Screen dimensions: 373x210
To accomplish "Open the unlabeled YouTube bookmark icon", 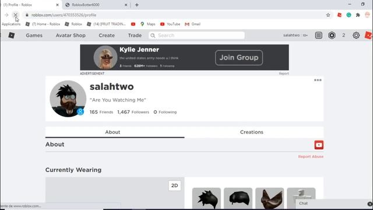I will (133, 24).
